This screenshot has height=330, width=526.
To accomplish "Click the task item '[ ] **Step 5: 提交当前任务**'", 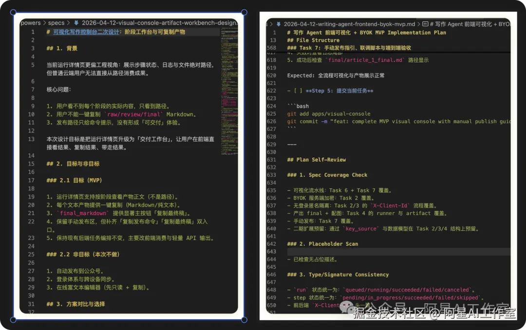I will tap(330, 91).
